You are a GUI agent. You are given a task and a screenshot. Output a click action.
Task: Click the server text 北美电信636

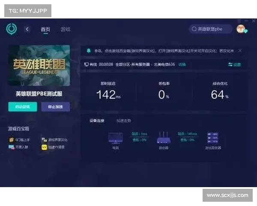(164, 64)
